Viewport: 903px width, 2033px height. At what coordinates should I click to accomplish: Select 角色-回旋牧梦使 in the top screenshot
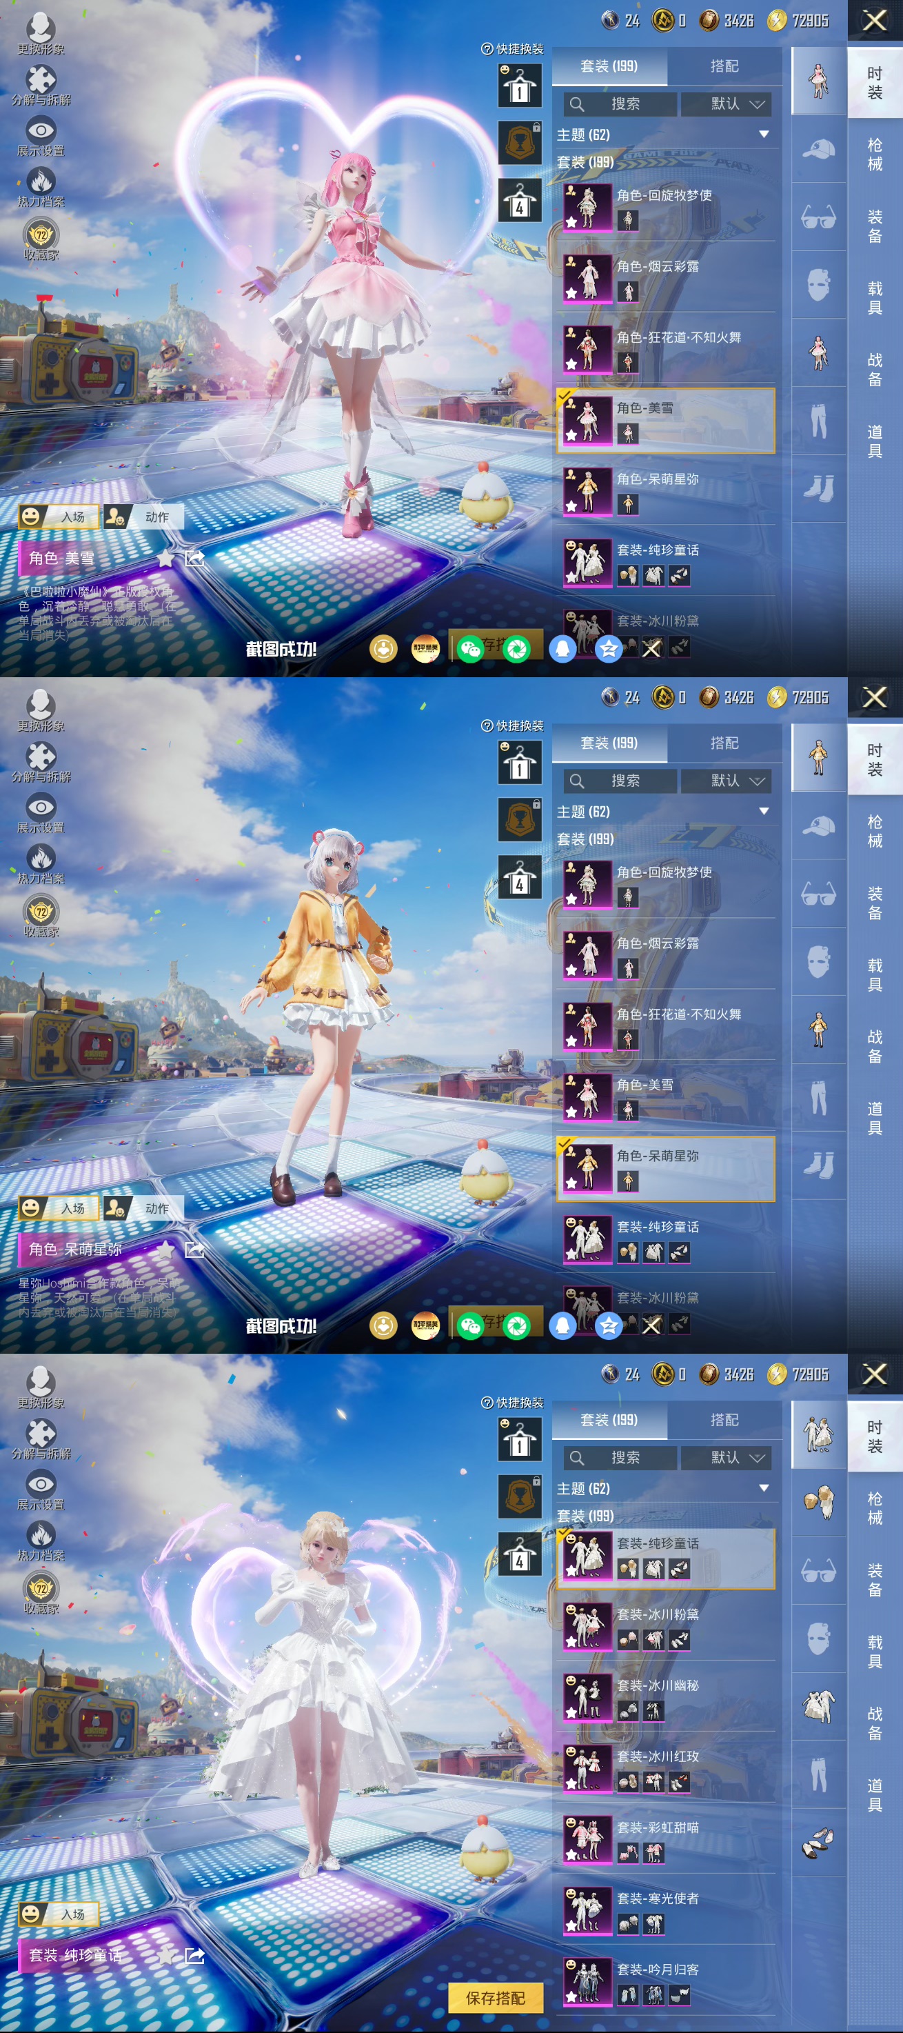point(667,207)
